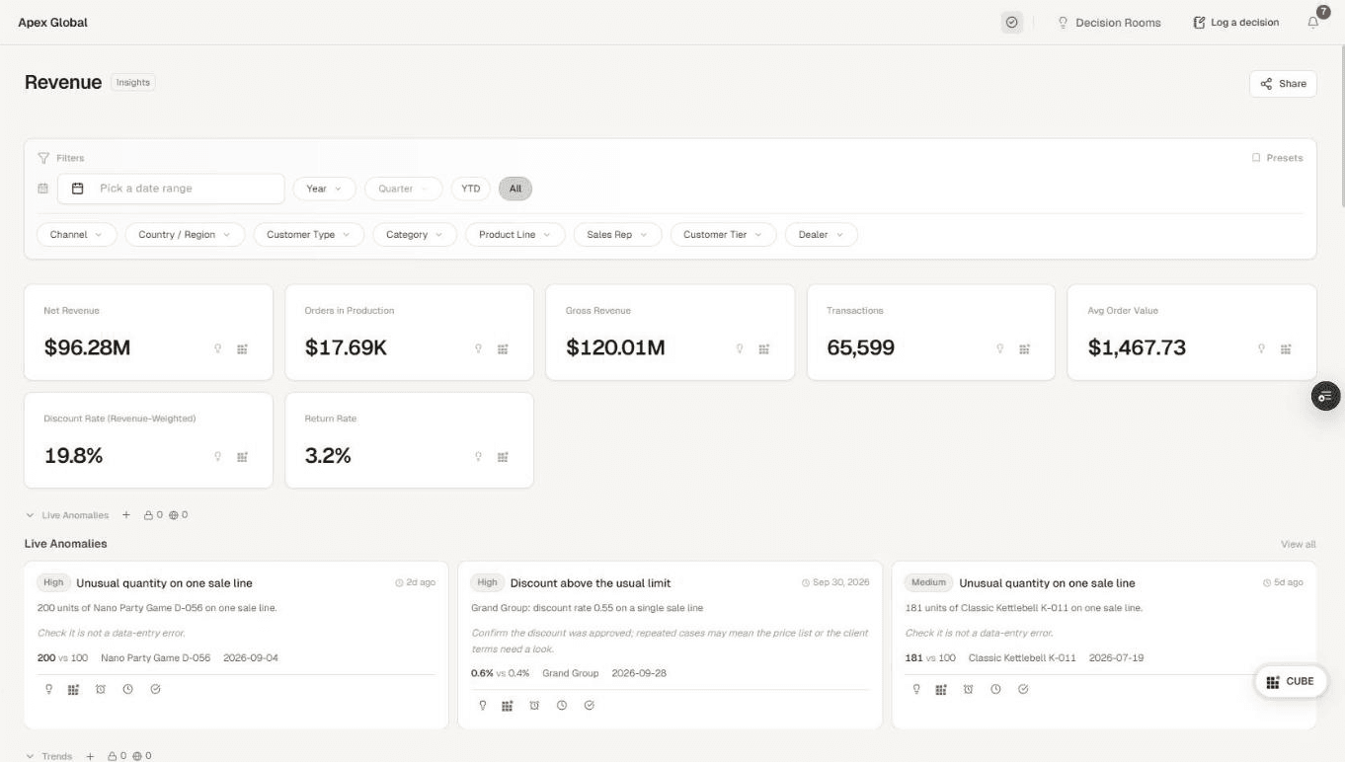Collapse the Trends section
1345x762 pixels.
(x=31, y=756)
